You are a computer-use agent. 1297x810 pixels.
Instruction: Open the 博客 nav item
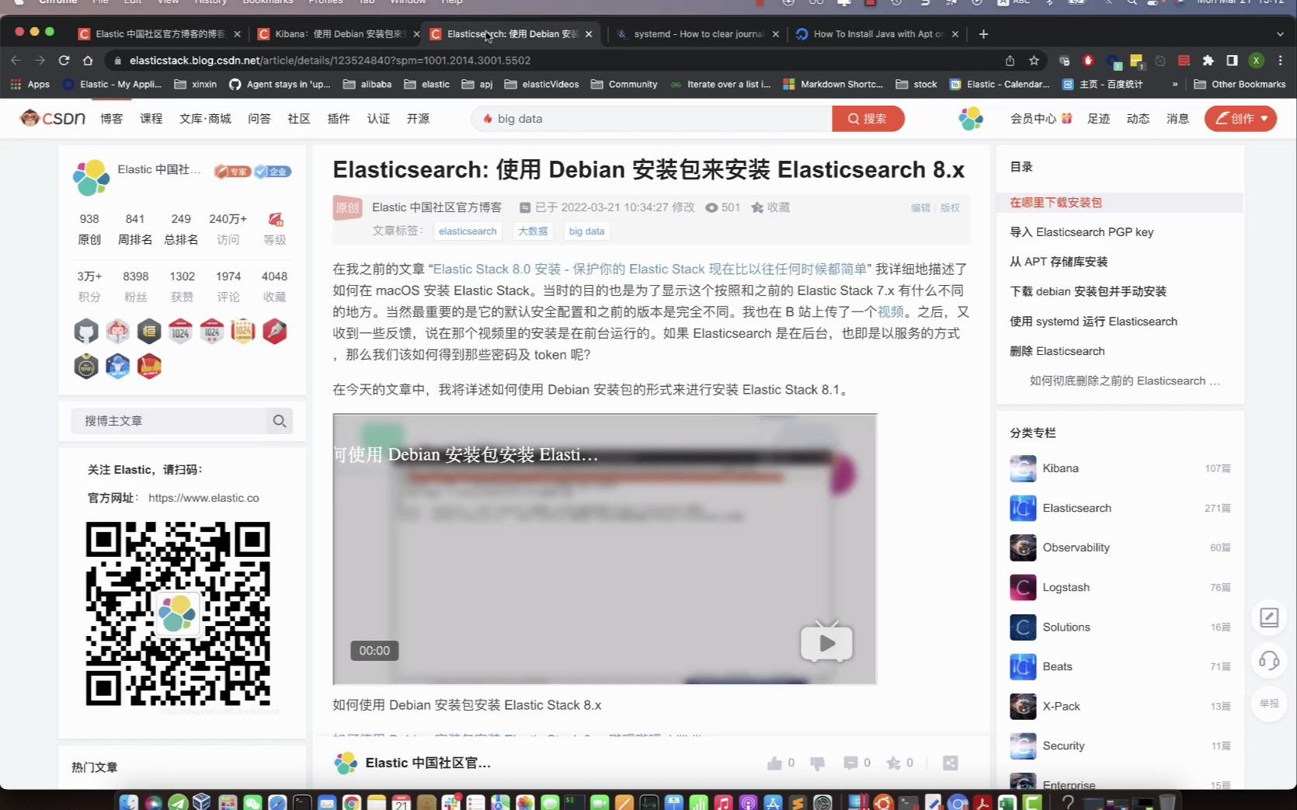tap(111, 119)
